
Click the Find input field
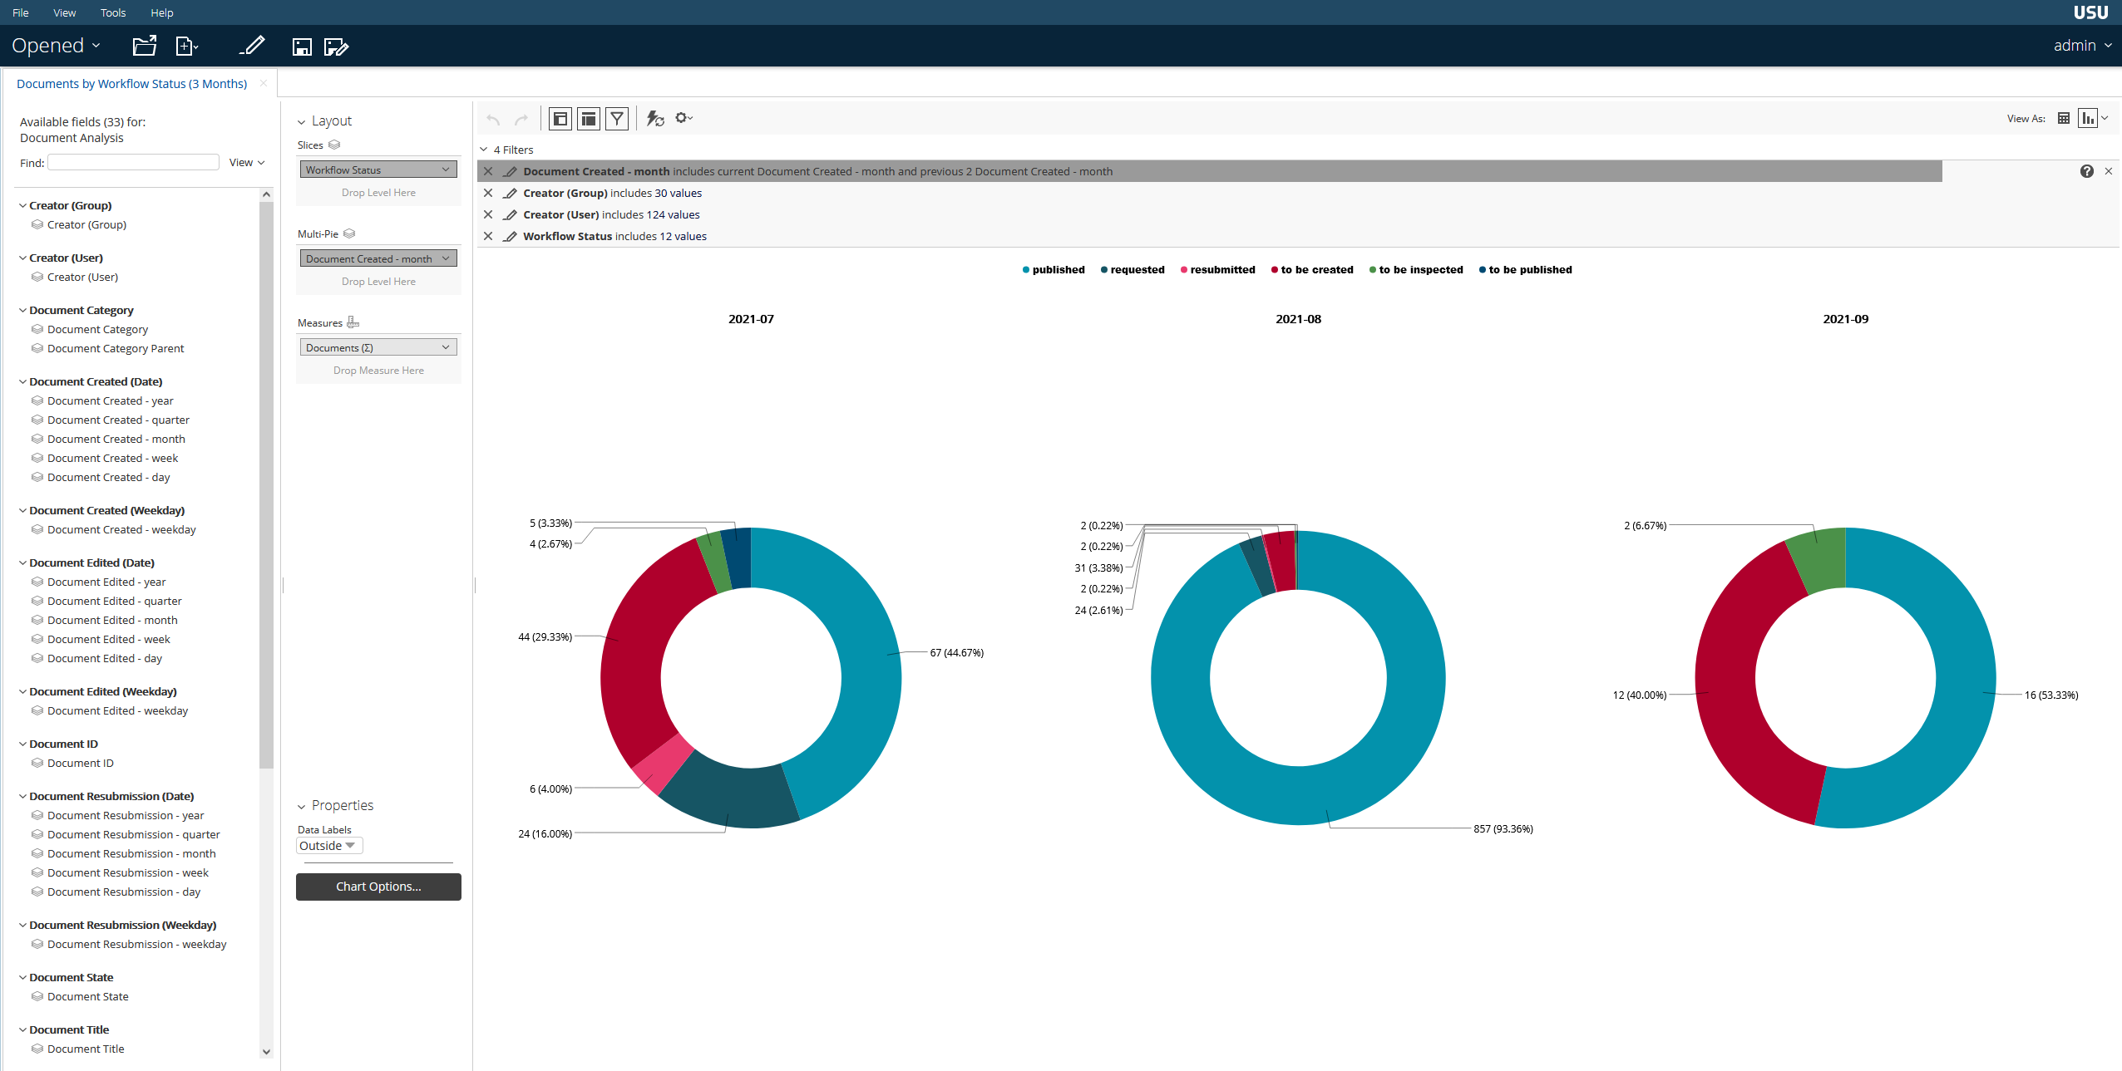point(133,163)
